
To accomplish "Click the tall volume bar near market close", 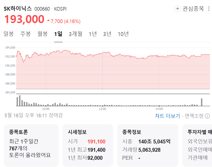I will point(202,102).
